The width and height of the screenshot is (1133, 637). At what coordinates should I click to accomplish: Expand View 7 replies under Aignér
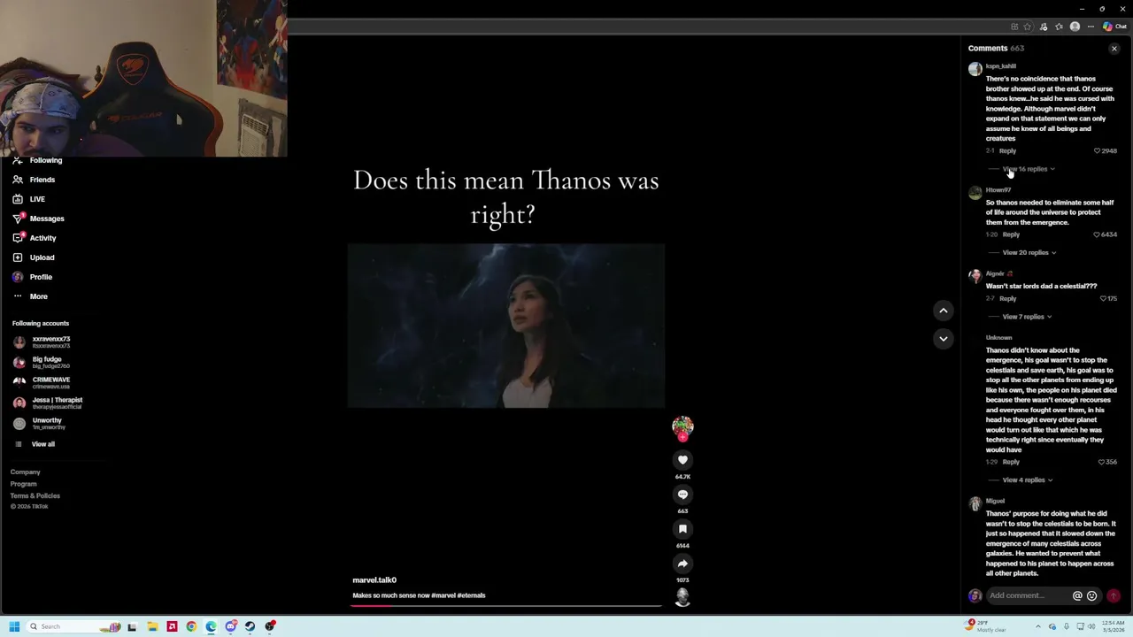pos(1027,317)
